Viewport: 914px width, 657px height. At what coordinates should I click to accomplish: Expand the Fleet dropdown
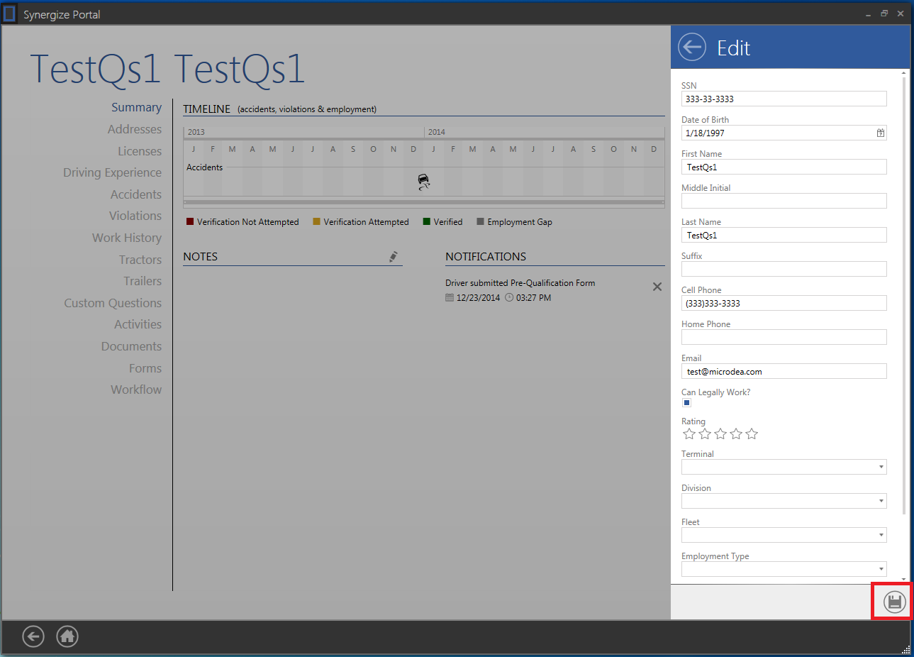pos(881,535)
